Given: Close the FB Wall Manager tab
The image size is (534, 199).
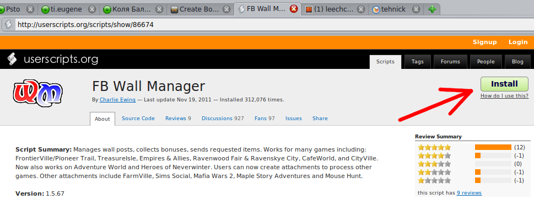Looking at the screenshot, I should coord(294,9).
